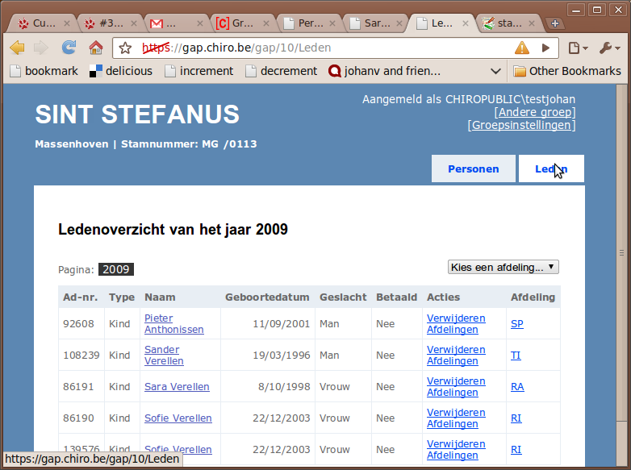Close the '#3...' tab
Viewport: 631px width, 470px height.
click(134, 23)
